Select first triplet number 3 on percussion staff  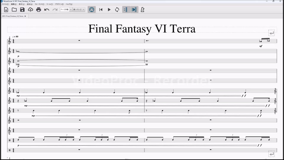(67, 135)
